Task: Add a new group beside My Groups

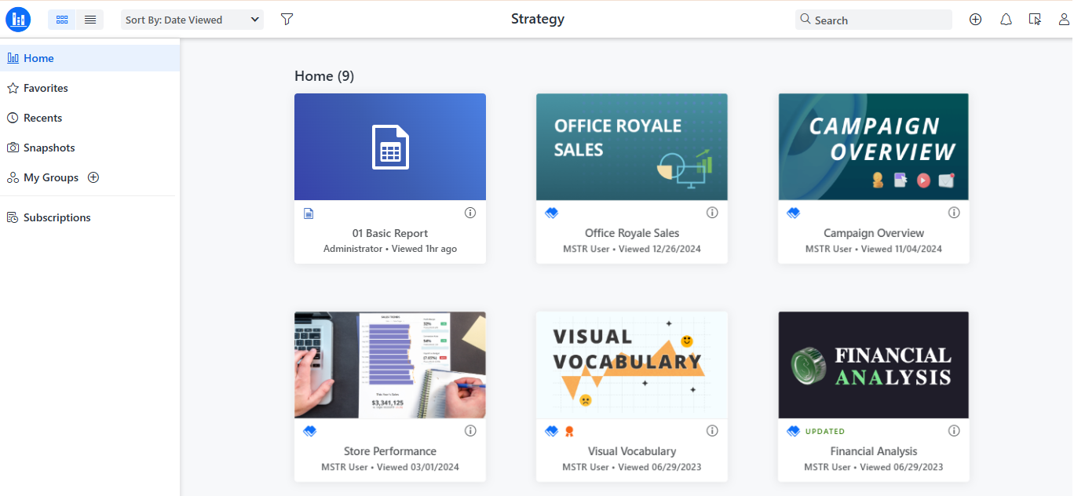Action: (93, 177)
